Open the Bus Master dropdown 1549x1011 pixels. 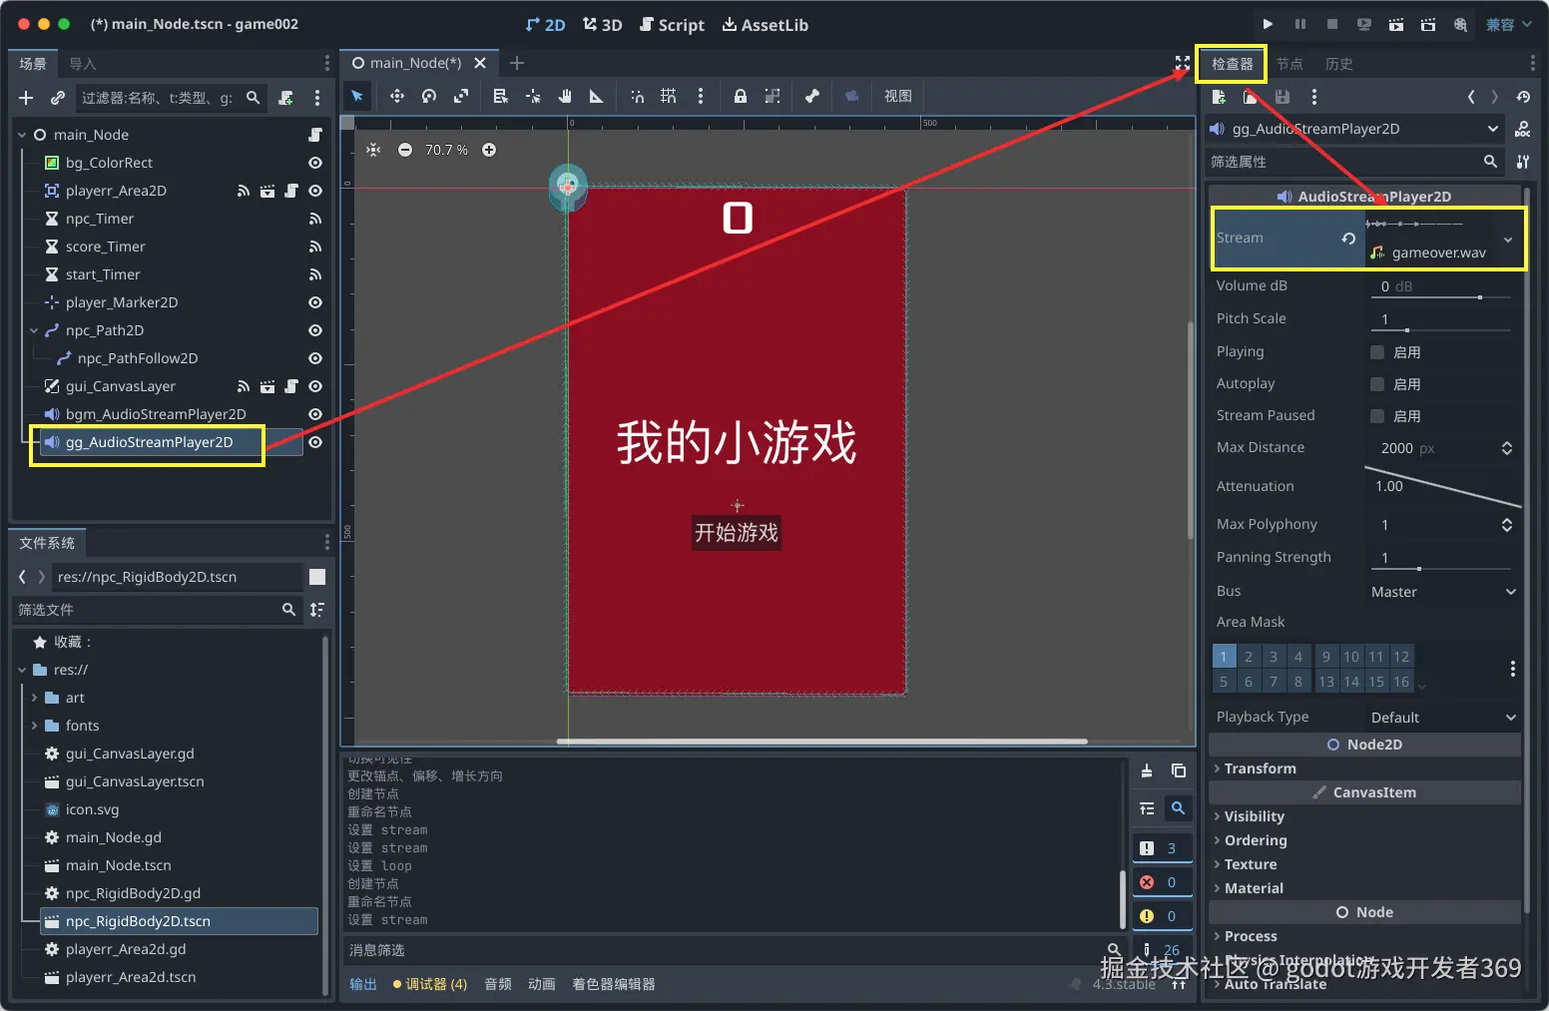pos(1443,592)
